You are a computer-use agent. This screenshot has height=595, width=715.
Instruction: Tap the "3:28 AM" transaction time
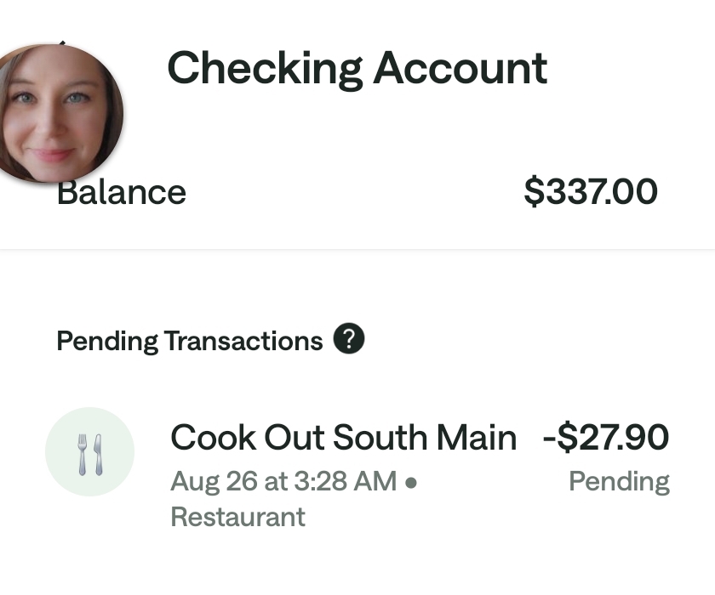[x=344, y=481]
